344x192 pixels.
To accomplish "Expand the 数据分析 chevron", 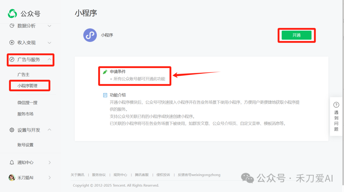I will pyautogui.click(x=49, y=26).
